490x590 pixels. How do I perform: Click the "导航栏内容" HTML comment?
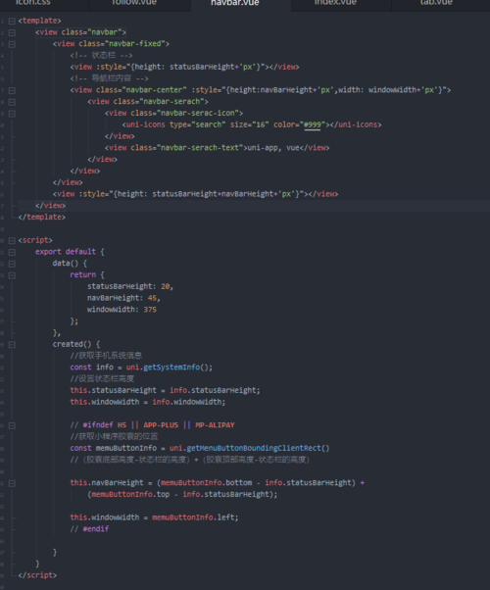109,78
